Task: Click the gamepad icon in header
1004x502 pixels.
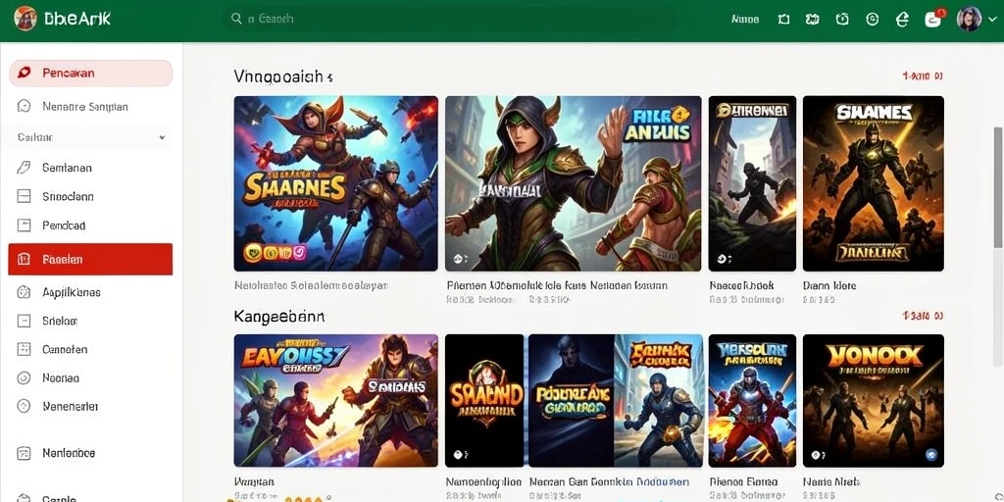Action: [813, 20]
